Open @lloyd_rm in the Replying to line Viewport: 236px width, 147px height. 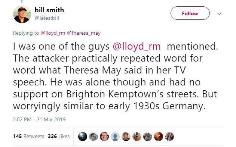pos(53,33)
